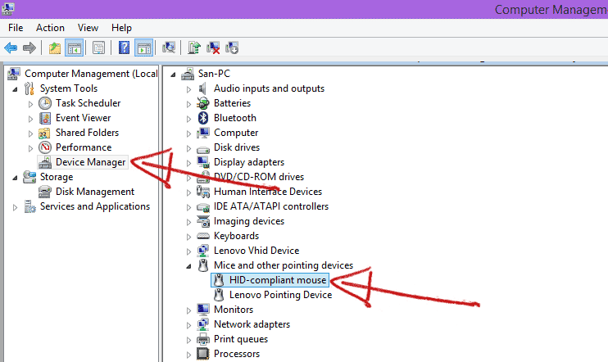Click the Update Driver Software icon
The width and height of the screenshot is (608, 362).
click(x=194, y=48)
